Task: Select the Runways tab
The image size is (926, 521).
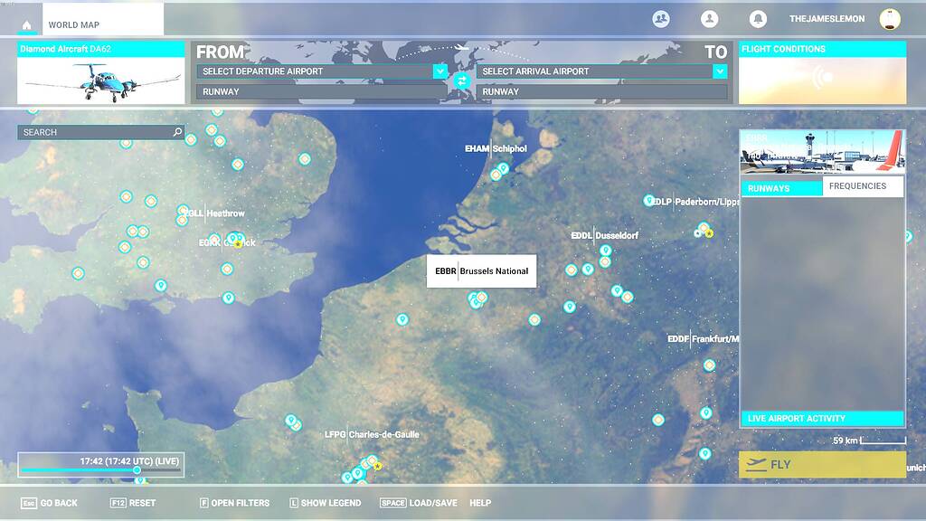Action: coord(780,186)
